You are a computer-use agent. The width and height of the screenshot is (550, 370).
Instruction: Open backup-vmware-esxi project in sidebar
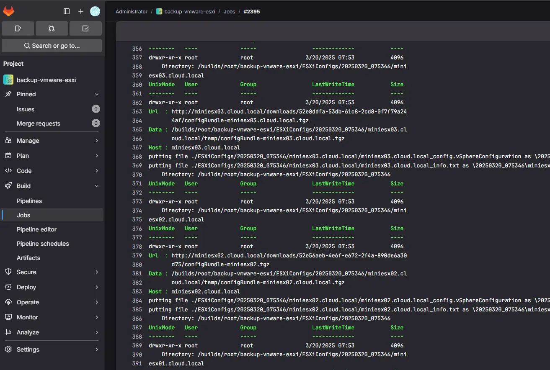coord(46,80)
